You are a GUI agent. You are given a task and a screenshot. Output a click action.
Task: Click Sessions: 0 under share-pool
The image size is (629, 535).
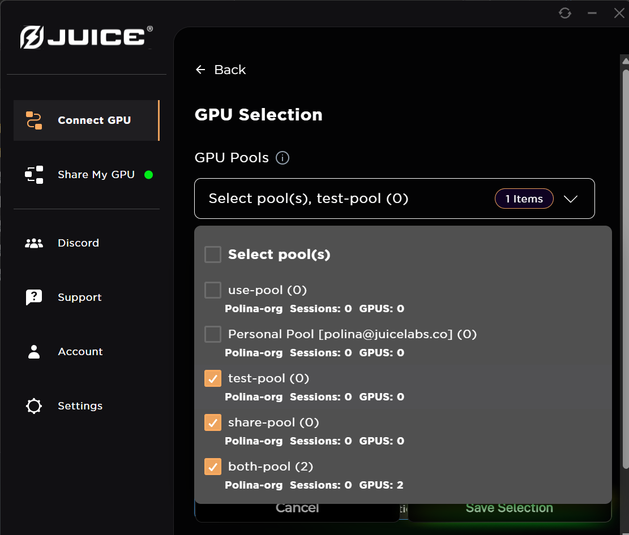pyautogui.click(x=320, y=441)
